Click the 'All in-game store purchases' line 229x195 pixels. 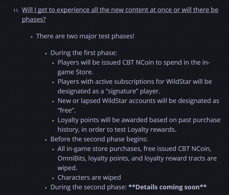pos(134,149)
